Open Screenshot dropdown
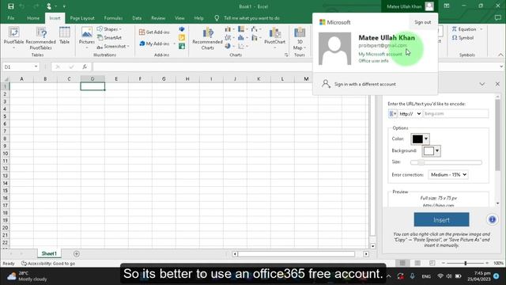The width and height of the screenshot is (506, 285). (x=113, y=47)
